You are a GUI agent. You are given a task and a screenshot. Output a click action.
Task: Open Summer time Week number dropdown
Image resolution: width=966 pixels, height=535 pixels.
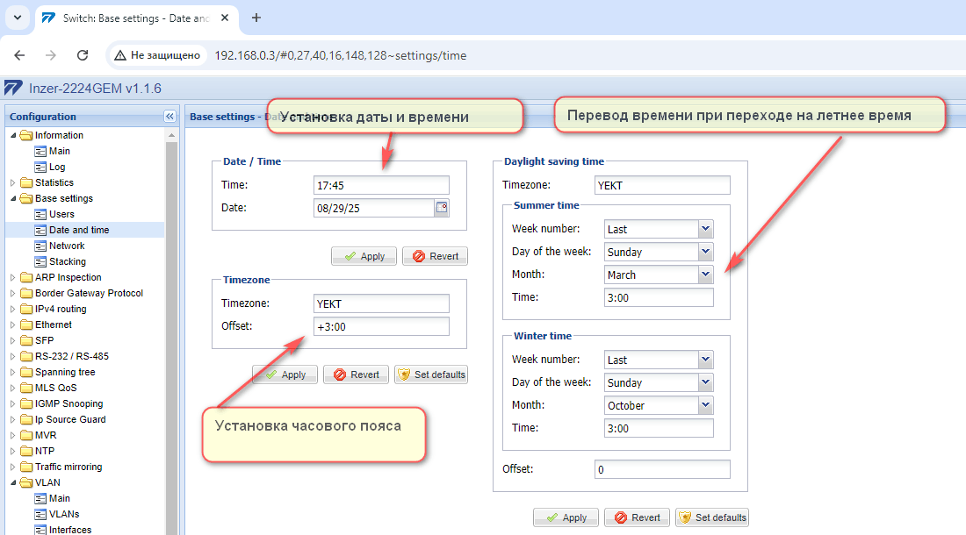[705, 229]
